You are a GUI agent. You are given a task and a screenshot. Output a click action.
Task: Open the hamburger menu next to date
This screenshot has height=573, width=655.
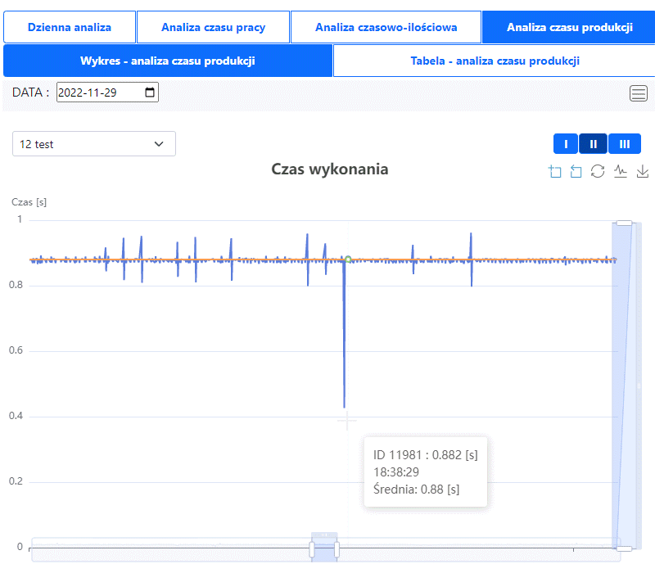[x=639, y=93]
